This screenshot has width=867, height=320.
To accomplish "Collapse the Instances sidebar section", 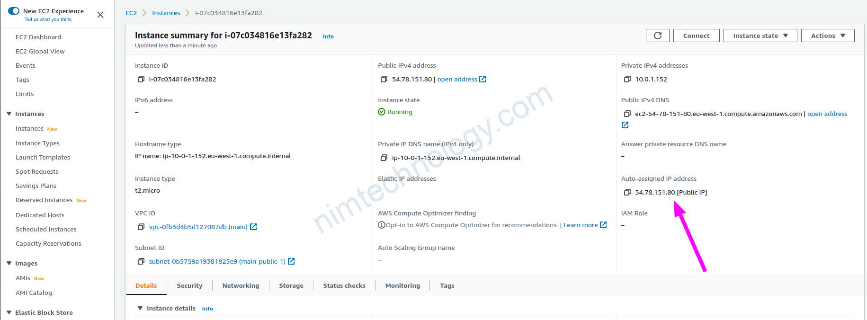I will click(x=9, y=114).
